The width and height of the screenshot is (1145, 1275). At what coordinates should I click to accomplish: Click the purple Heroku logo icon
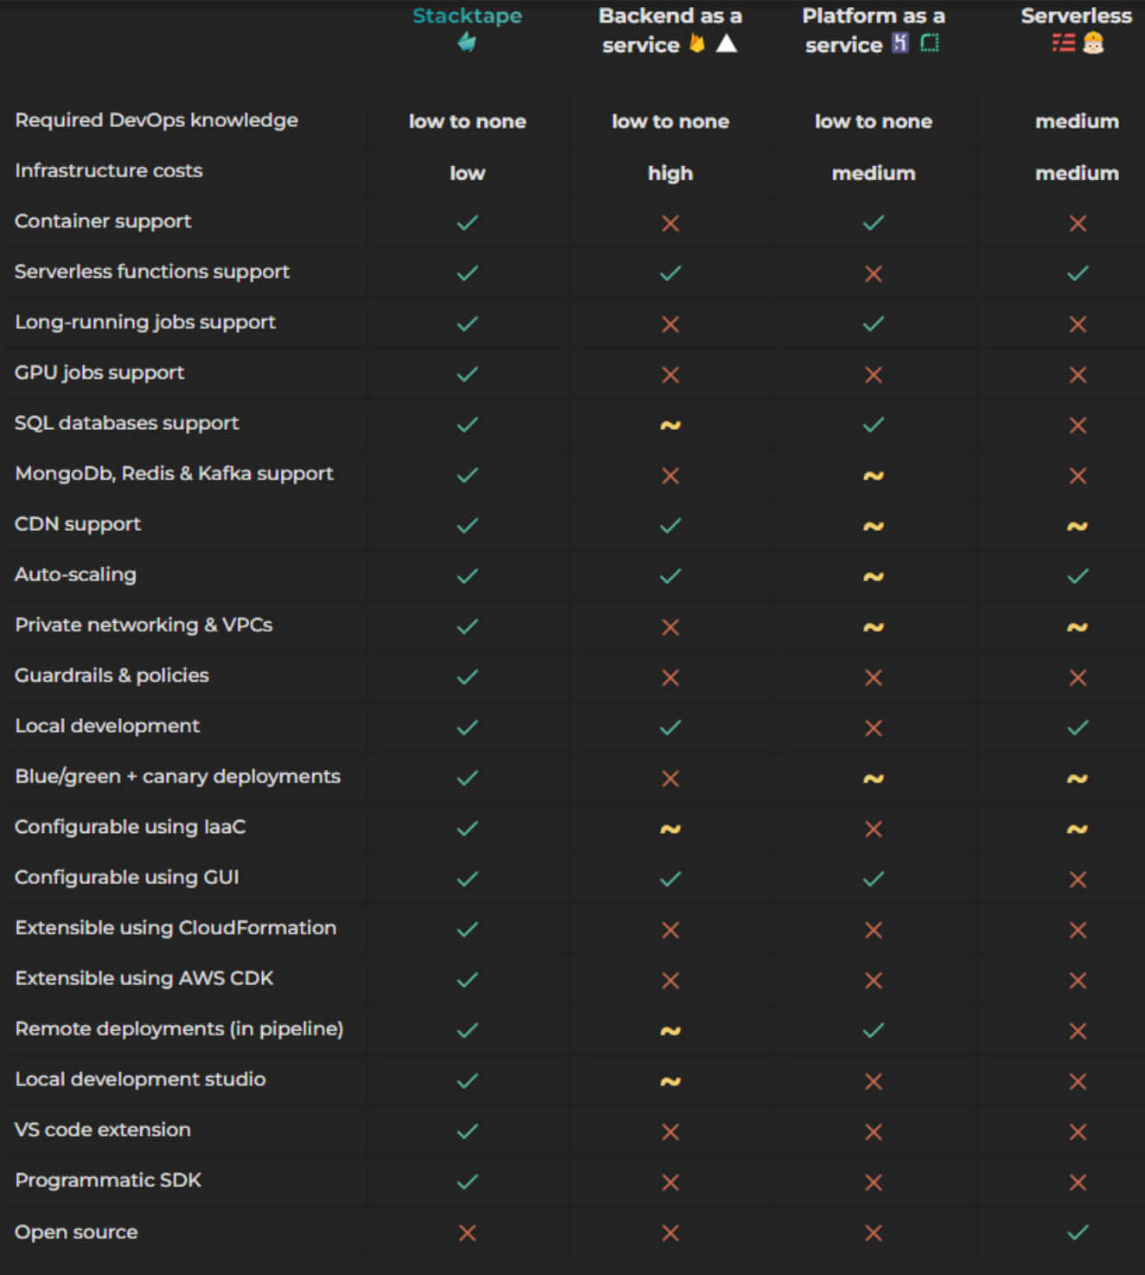[x=900, y=42]
